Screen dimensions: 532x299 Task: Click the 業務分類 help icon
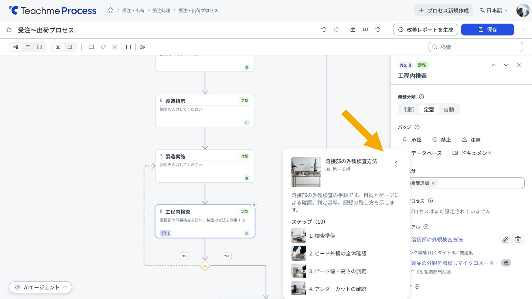click(422, 97)
